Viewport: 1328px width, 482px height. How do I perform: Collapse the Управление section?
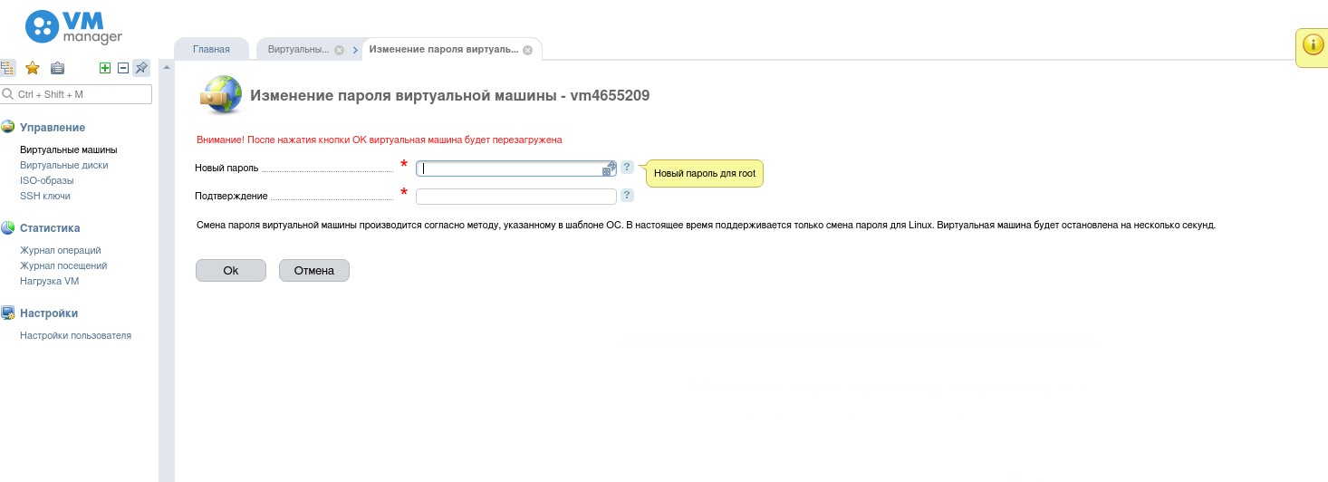tap(53, 128)
